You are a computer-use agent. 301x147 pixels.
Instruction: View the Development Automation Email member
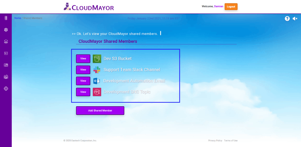(83, 81)
